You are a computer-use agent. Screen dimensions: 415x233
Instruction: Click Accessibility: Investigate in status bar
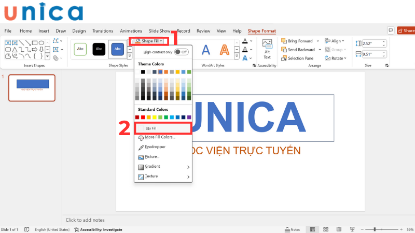pos(98,229)
